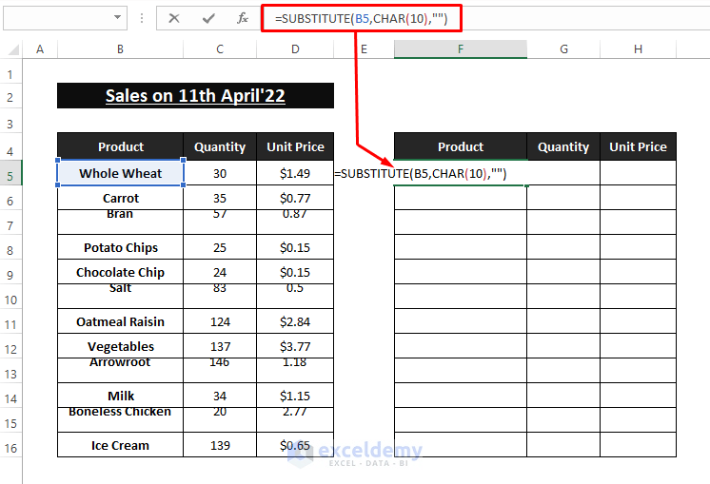
Task: Select column E header
Action: [364, 49]
